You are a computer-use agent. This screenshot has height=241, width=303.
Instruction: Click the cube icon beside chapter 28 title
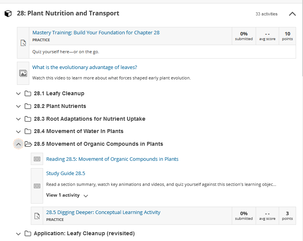click(x=8, y=13)
